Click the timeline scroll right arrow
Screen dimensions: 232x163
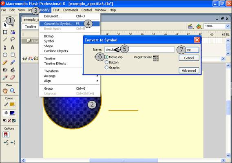(223, 59)
